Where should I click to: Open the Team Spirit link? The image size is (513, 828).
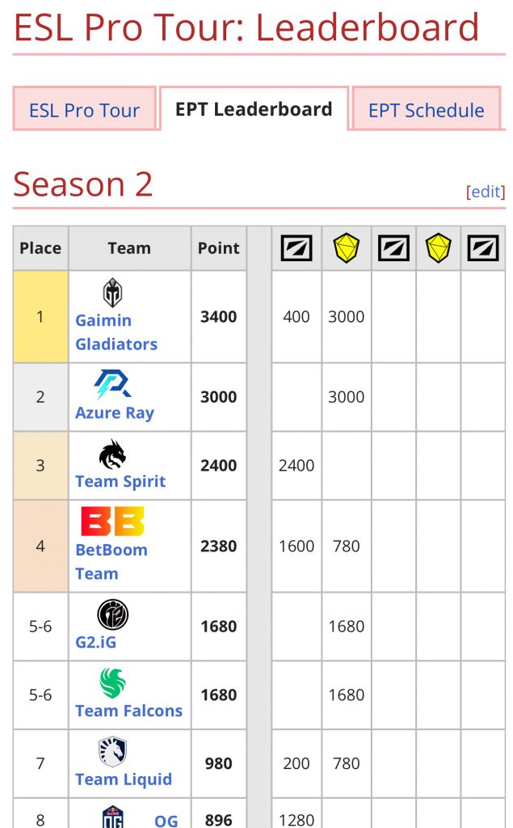(x=120, y=481)
